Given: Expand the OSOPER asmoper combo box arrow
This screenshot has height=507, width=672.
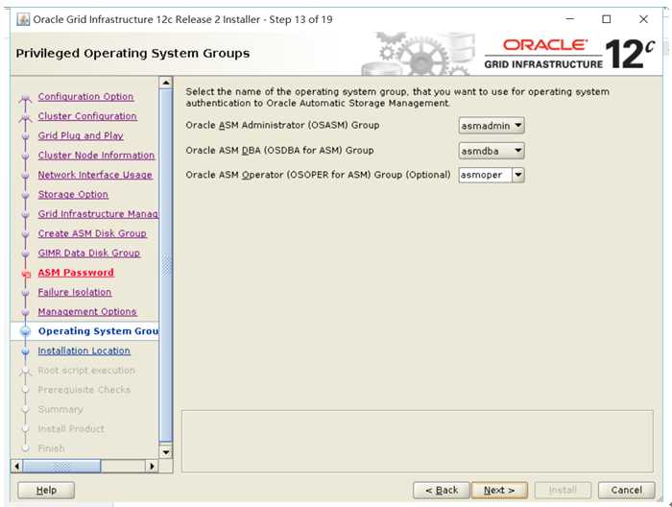Looking at the screenshot, I should point(518,175).
